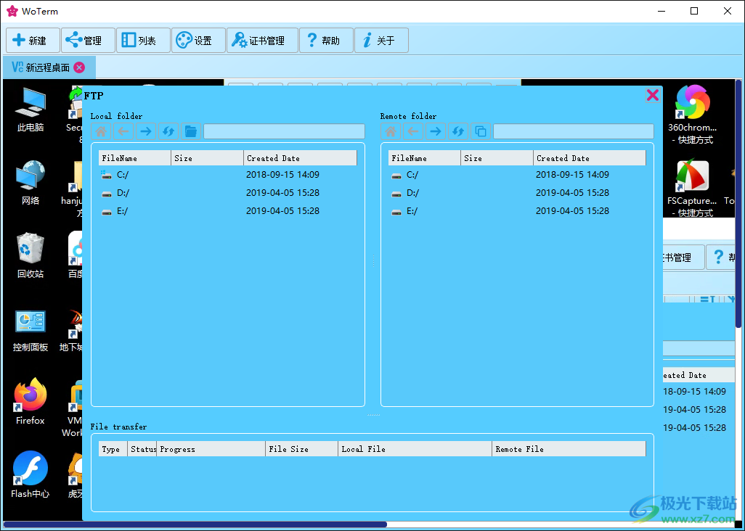Go forward in remote folder
This screenshot has width=745, height=531.
436,131
